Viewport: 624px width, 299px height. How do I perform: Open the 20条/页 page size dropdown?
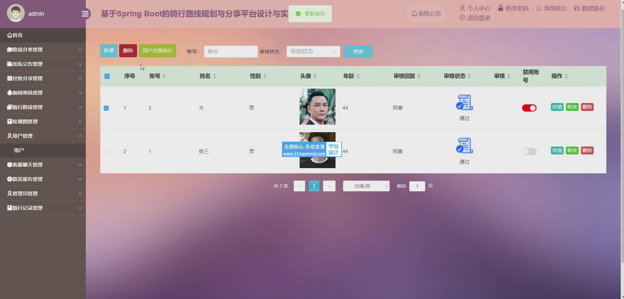[366, 186]
